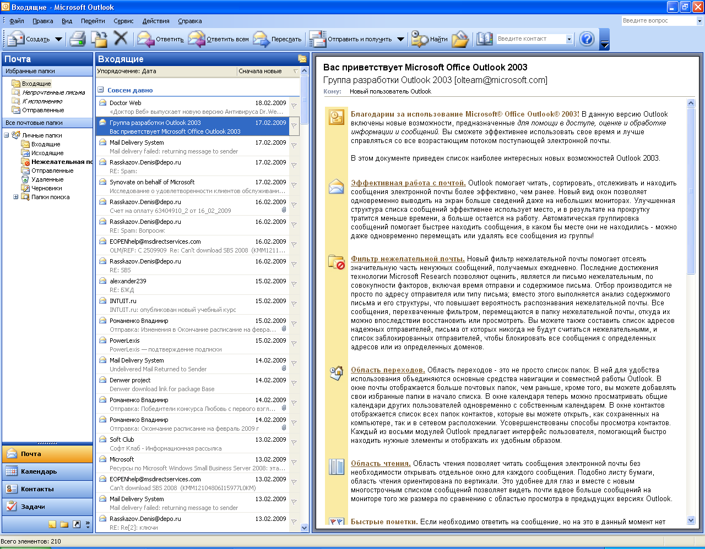705x549 pixels.
Task: Toggle the flag on the Denwer project message
Action: (294, 383)
